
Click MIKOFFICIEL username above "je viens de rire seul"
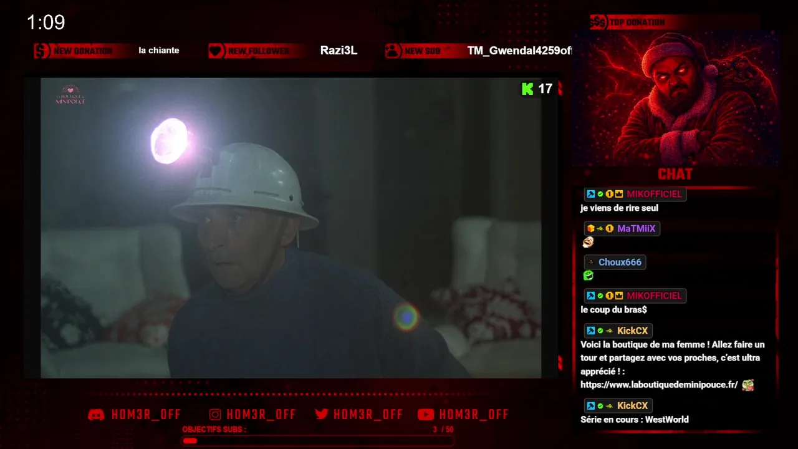pyautogui.click(x=654, y=194)
